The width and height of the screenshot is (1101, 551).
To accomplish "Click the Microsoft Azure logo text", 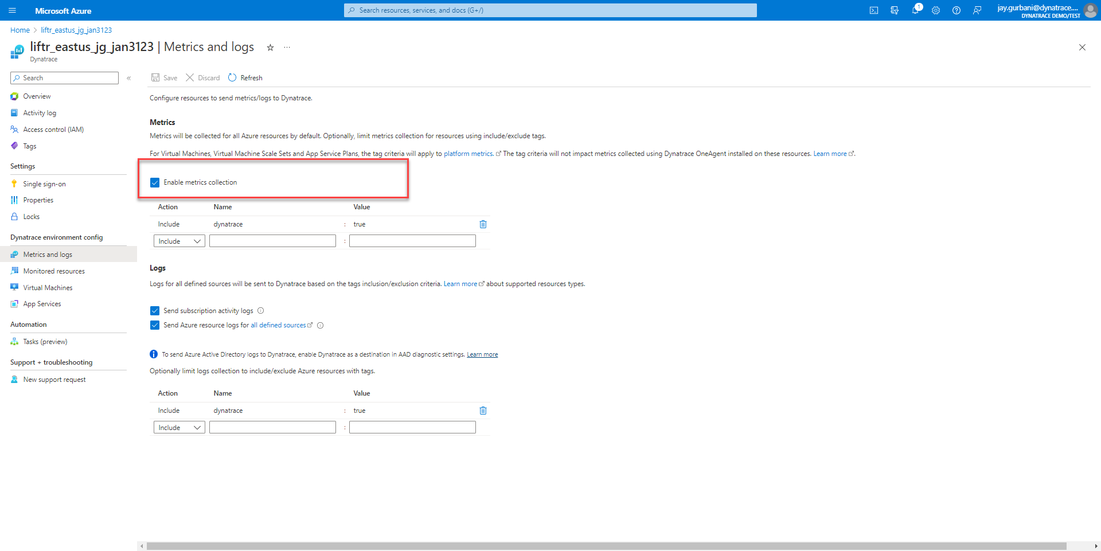I will point(63,11).
